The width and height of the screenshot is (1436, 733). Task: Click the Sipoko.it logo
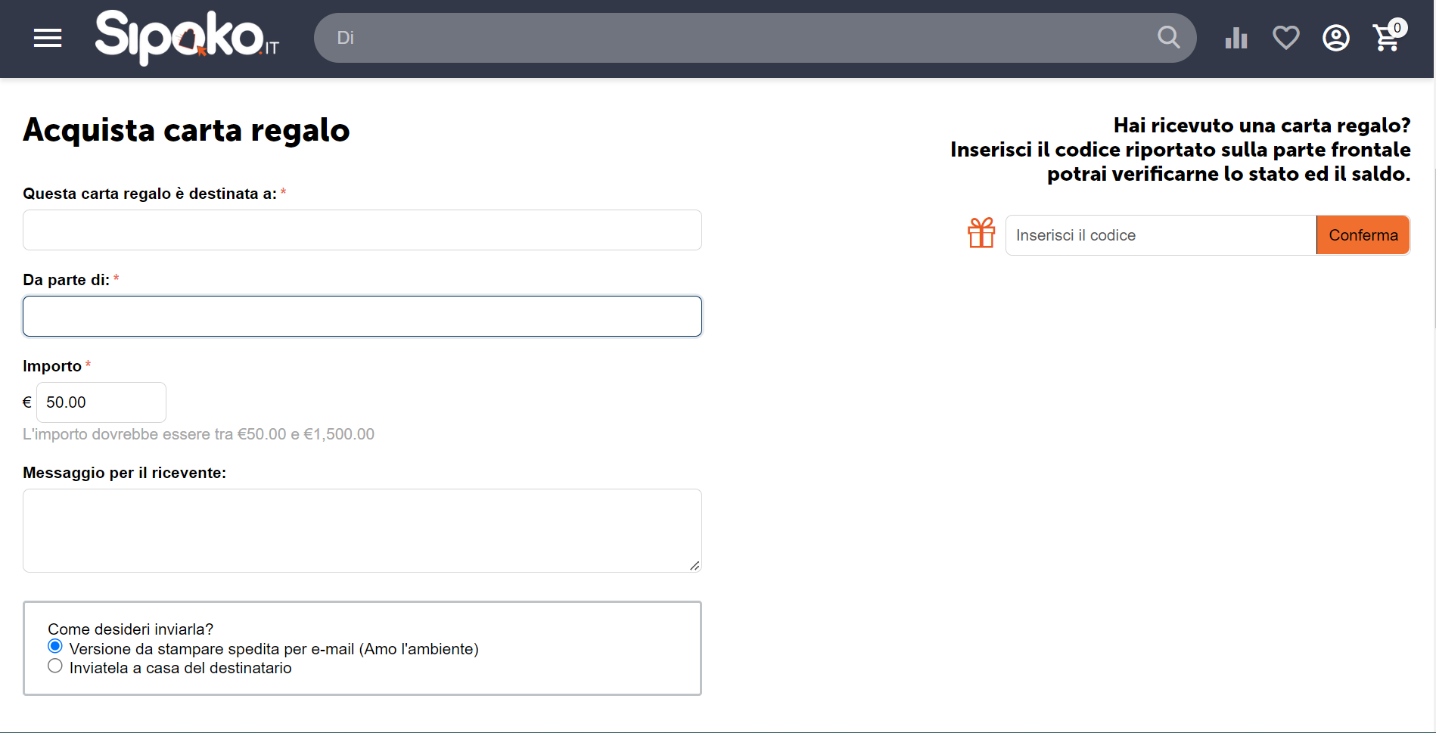(186, 37)
